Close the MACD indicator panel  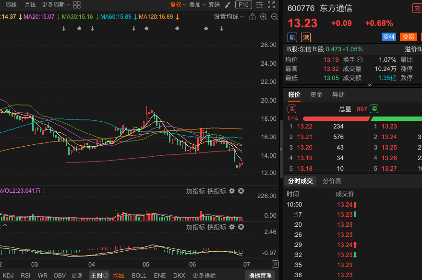coord(241,227)
